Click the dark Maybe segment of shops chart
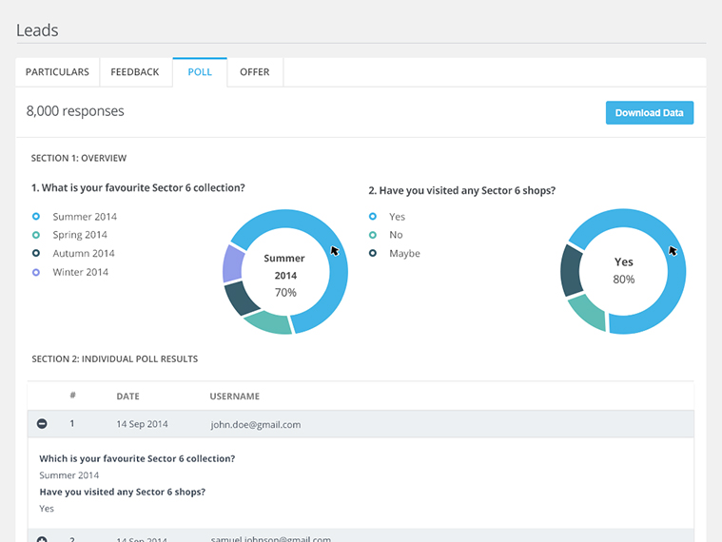 (x=572, y=271)
